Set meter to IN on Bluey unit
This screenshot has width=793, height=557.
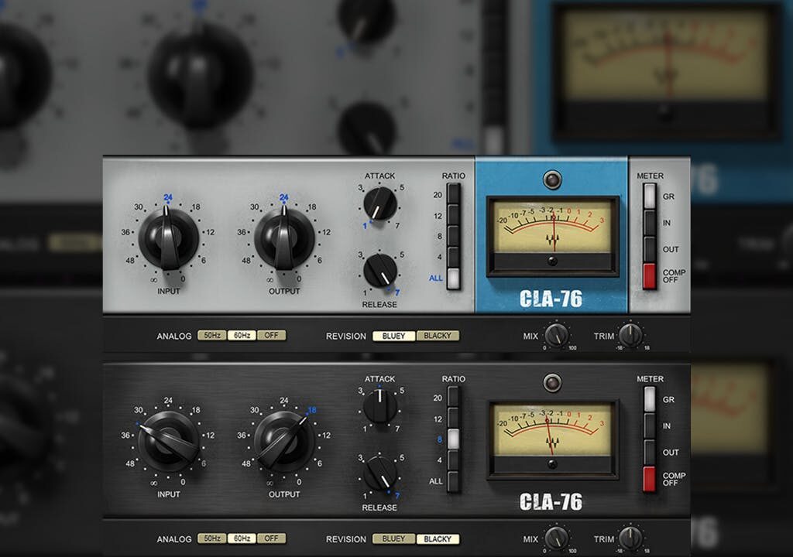[650, 223]
